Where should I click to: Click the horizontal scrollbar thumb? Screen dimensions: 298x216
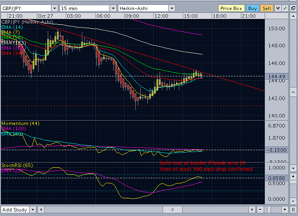point(173,210)
